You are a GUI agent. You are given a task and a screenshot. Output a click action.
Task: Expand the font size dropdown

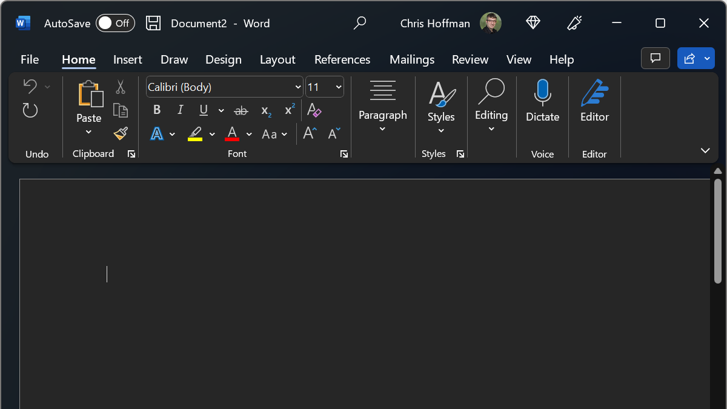pyautogui.click(x=337, y=87)
